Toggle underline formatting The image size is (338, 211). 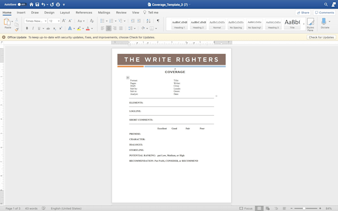[x=39, y=28]
